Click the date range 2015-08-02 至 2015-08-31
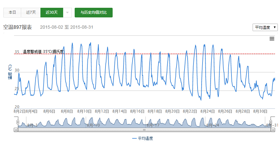 click(67, 27)
